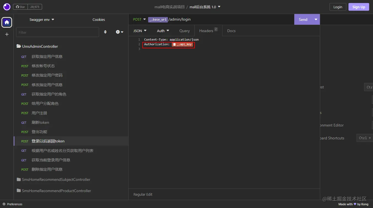Switch to the Headers tab

[208, 31]
